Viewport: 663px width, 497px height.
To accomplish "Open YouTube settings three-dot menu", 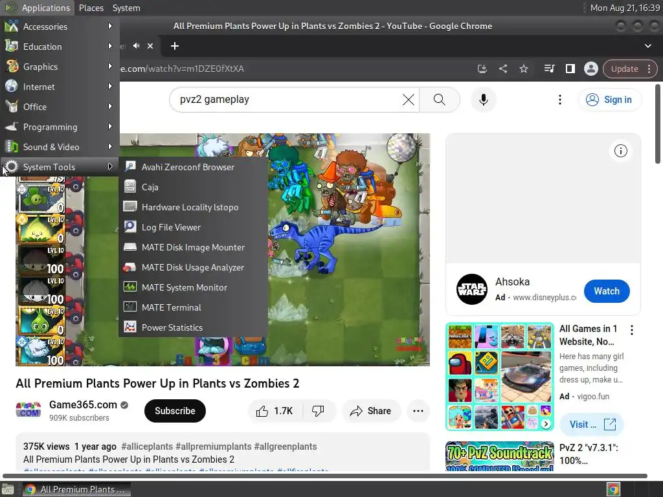I will [560, 99].
